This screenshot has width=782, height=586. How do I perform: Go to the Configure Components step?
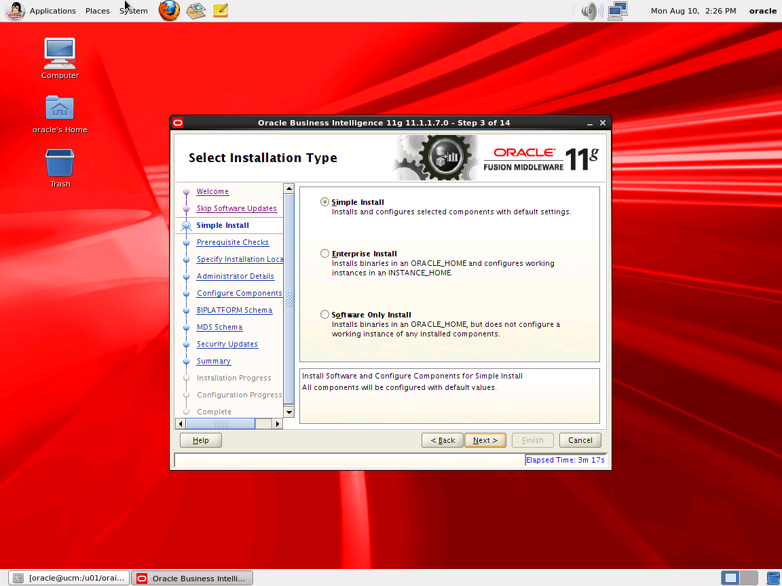[x=240, y=293]
